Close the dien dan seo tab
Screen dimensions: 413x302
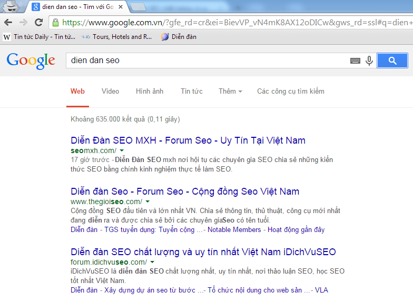point(121,7)
